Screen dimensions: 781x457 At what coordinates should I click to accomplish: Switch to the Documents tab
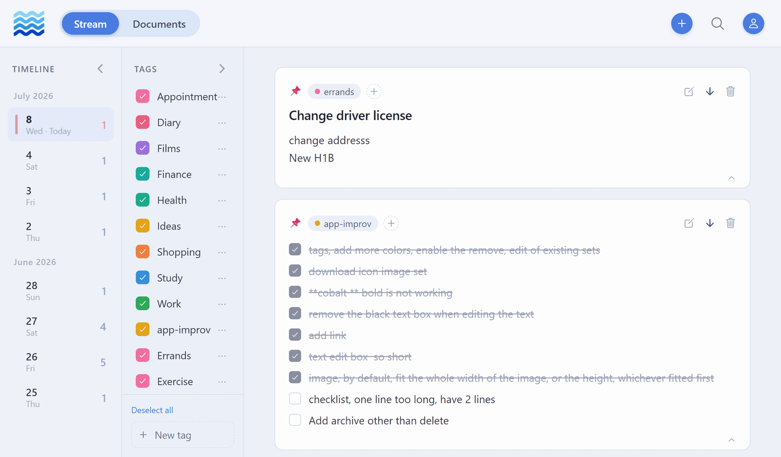click(x=159, y=24)
